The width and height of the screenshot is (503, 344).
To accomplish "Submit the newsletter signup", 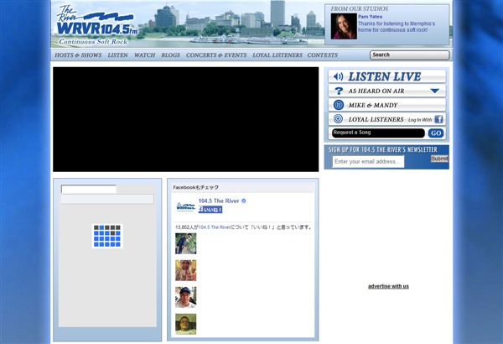I will [x=439, y=159].
